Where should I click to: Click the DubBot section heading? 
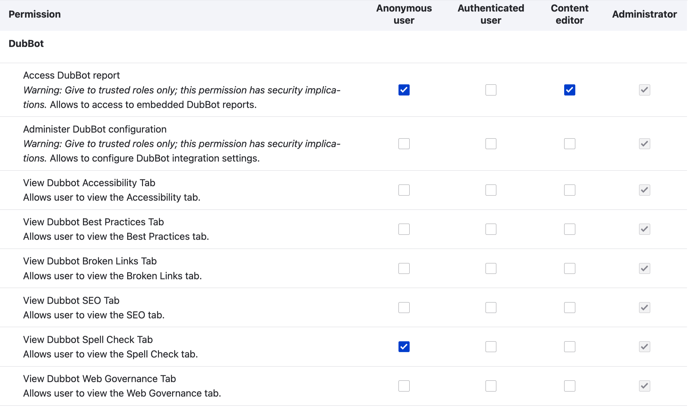[26, 43]
